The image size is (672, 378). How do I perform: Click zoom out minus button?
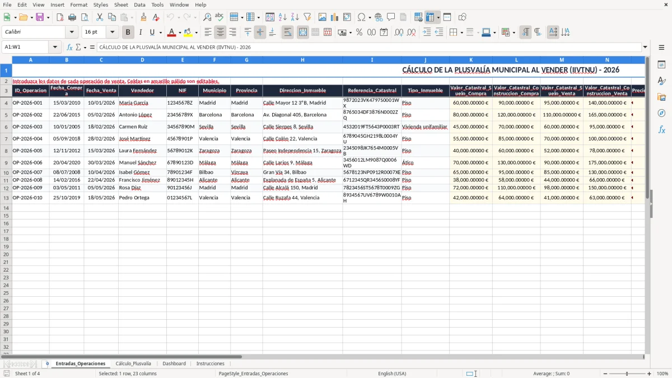point(605,374)
